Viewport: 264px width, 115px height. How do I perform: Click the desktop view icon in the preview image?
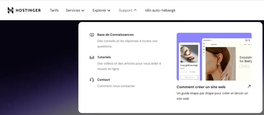click(x=246, y=40)
